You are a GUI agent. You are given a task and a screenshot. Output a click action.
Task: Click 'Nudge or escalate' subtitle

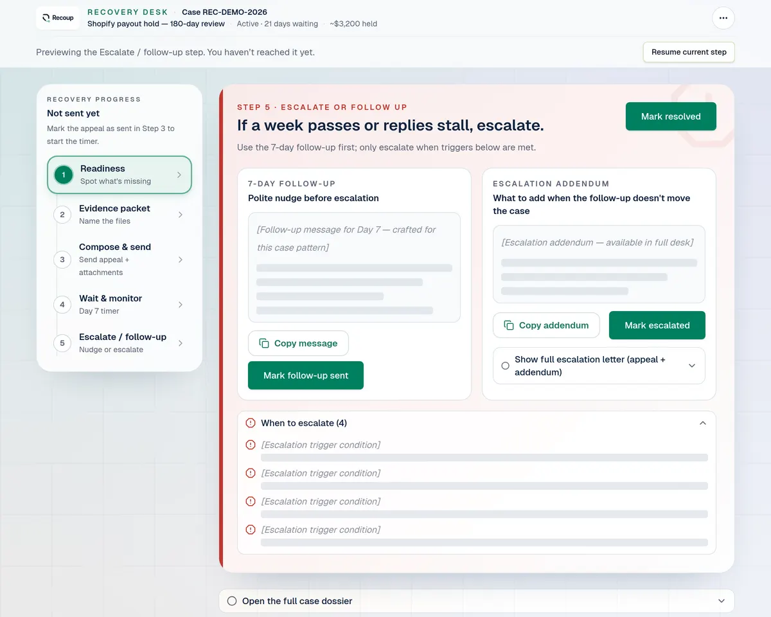tap(111, 350)
